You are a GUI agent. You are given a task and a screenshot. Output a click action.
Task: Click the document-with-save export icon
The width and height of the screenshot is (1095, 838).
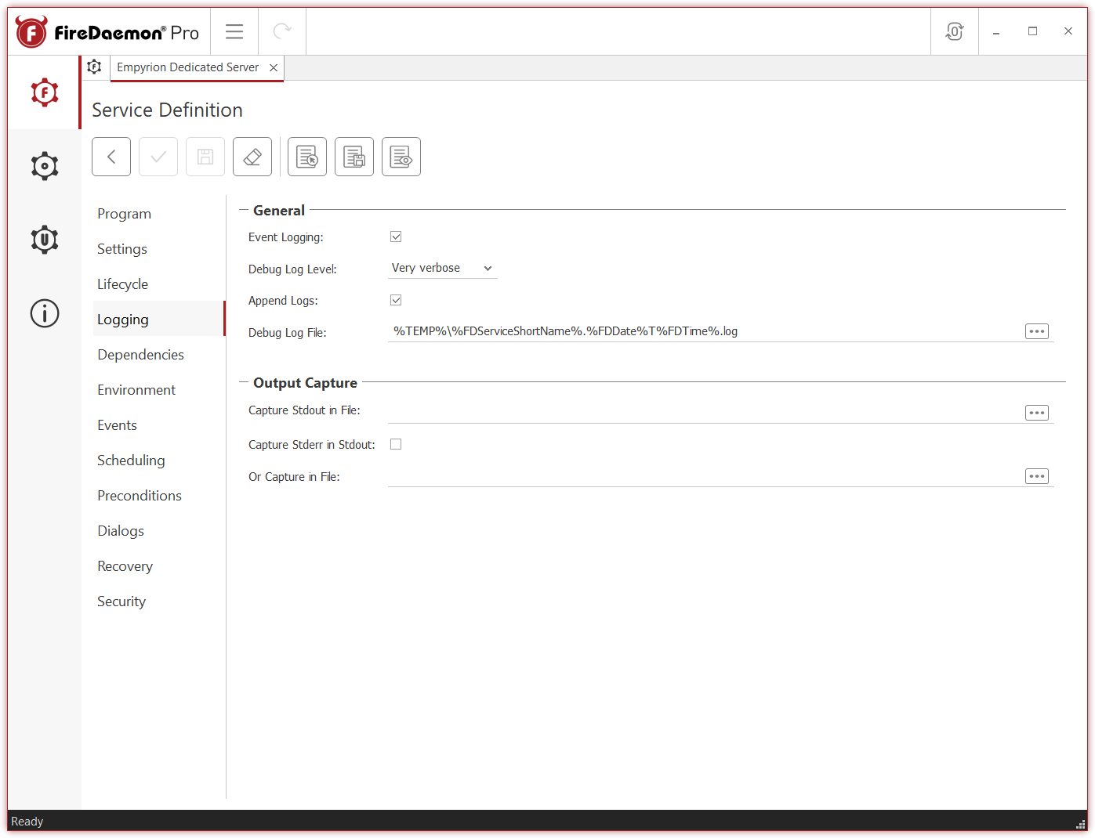pos(354,156)
